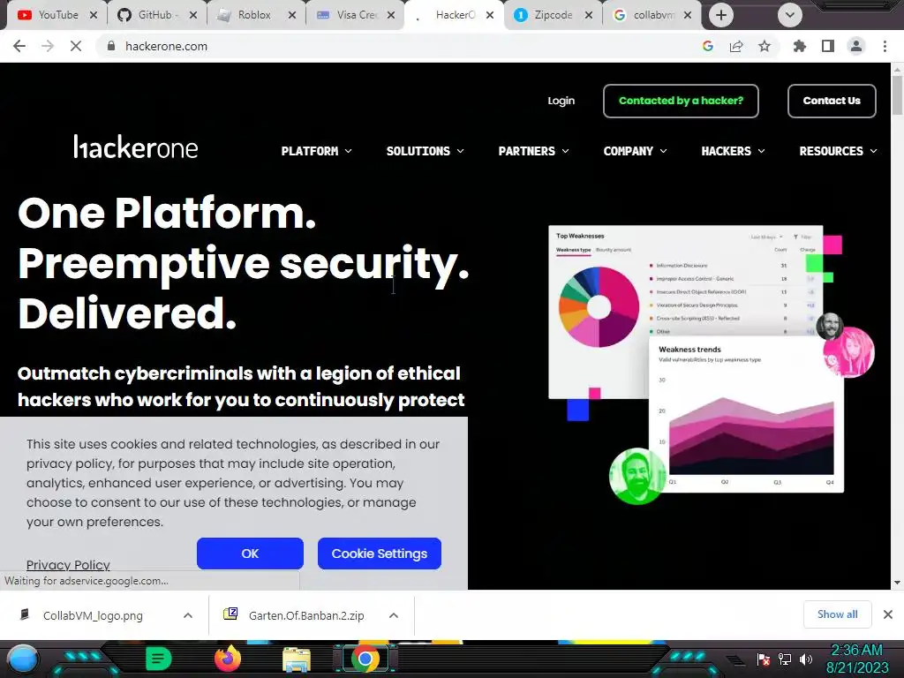904x678 pixels.
Task: Open a new tab with plus button
Action: click(720, 15)
